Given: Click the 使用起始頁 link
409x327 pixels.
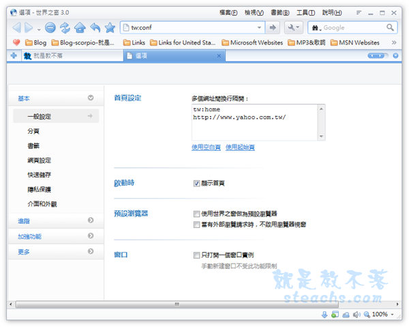Looking at the screenshot, I should click(x=240, y=147).
